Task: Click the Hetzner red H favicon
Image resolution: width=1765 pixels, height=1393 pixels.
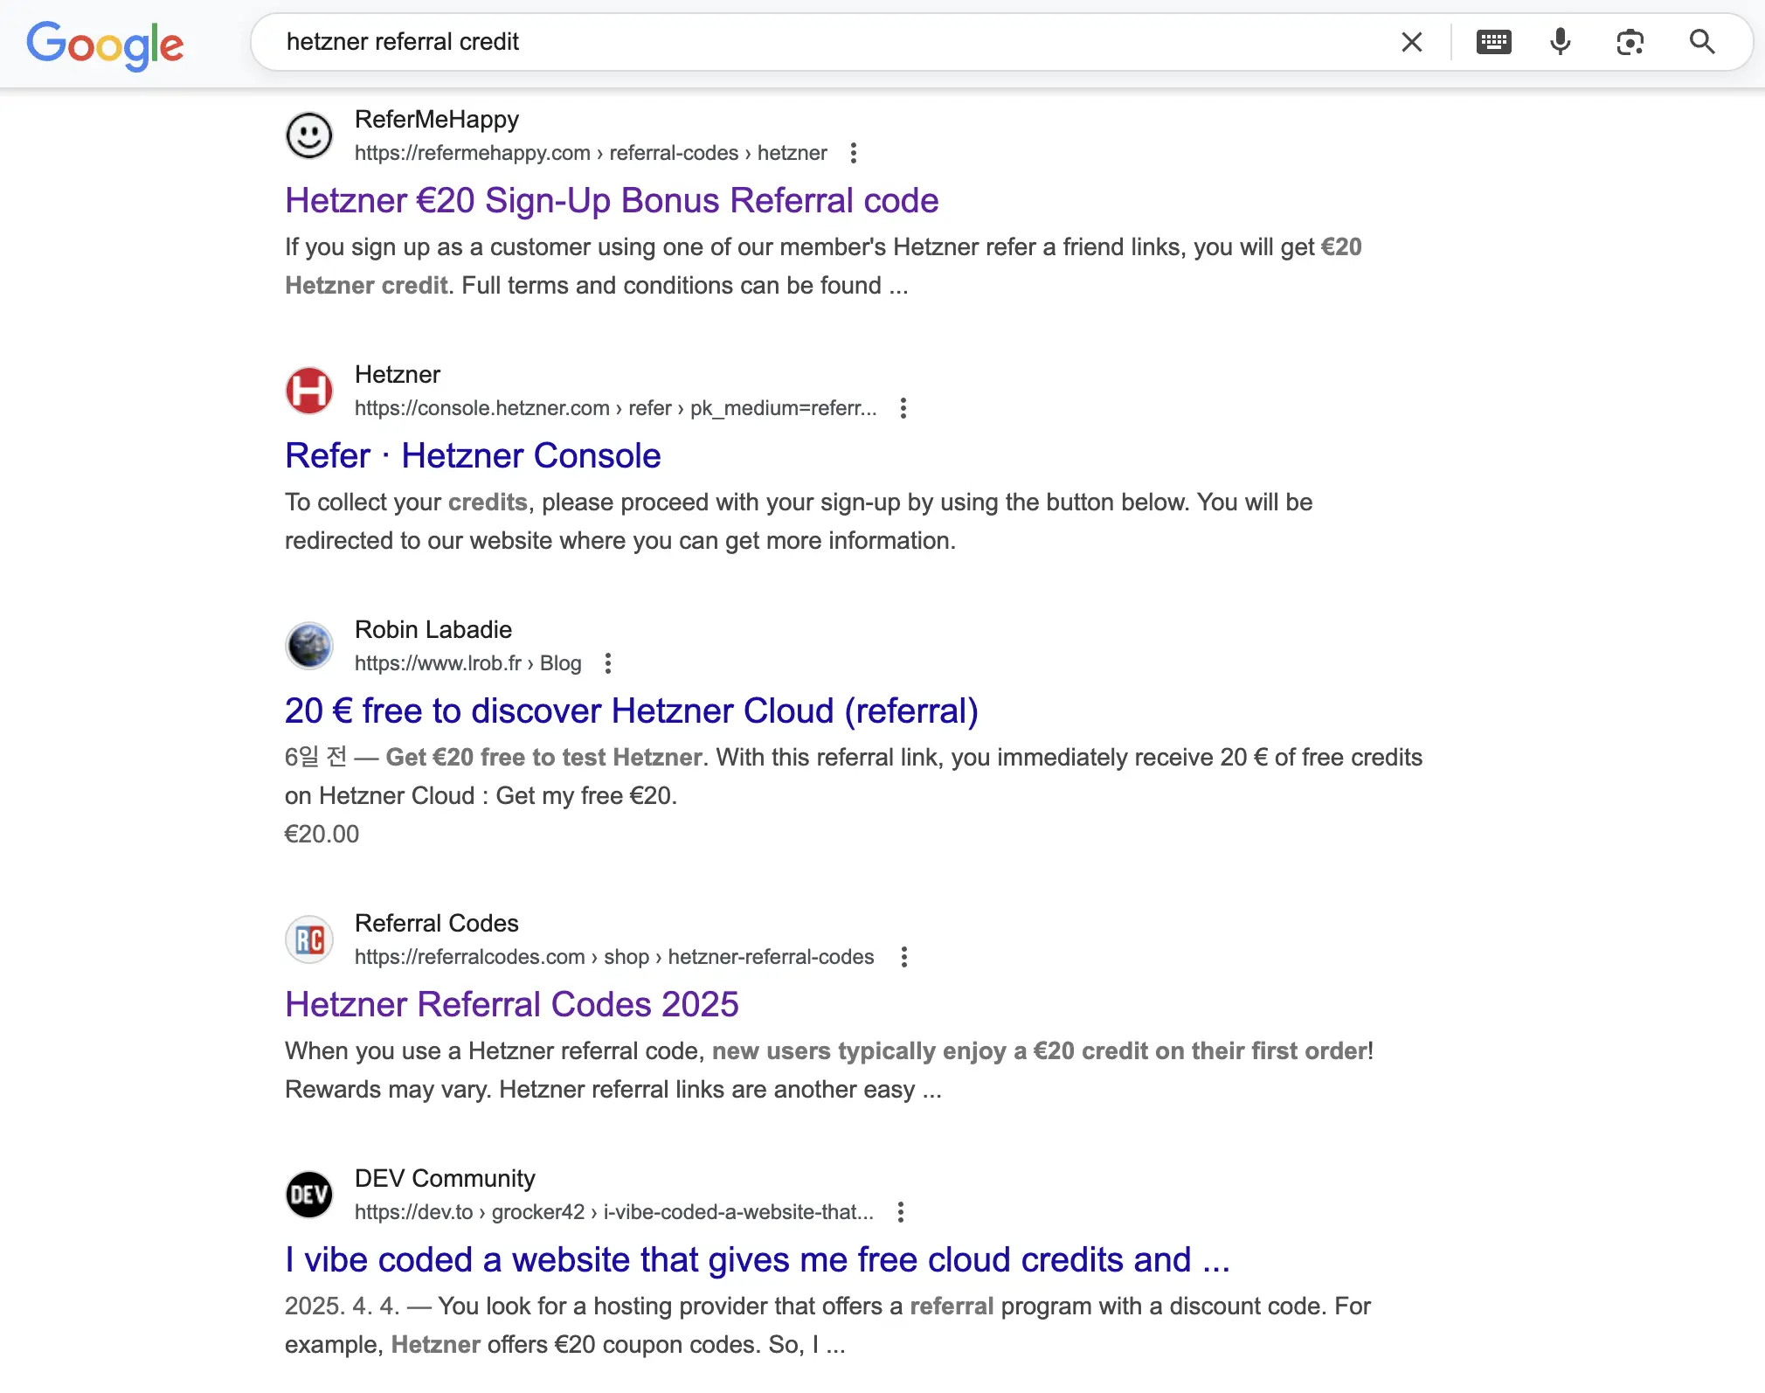Action: [x=308, y=391]
